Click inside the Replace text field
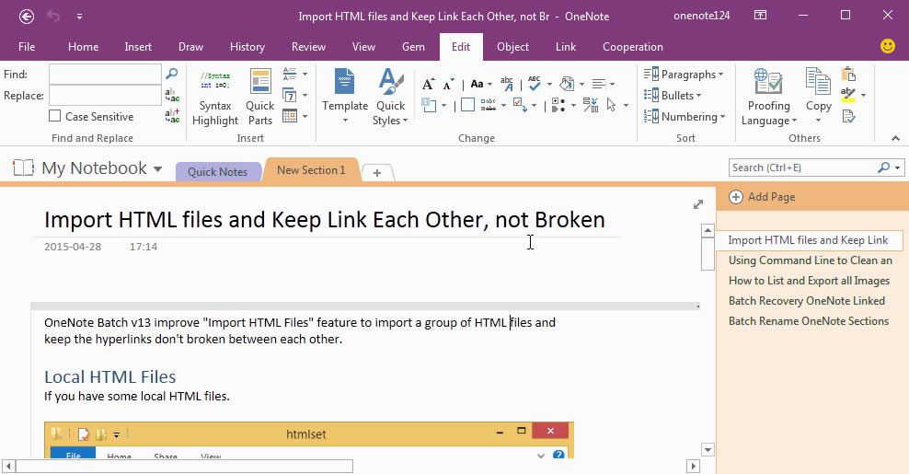Viewport: 909px width, 474px height. coord(105,95)
